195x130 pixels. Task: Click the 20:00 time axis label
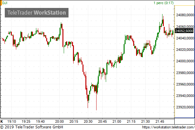(x=60, y=121)
